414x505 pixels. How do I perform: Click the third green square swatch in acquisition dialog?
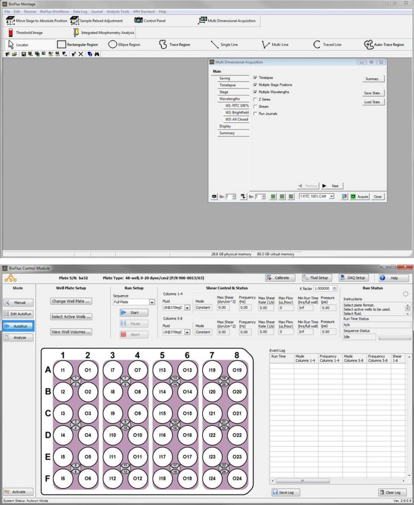291,197
